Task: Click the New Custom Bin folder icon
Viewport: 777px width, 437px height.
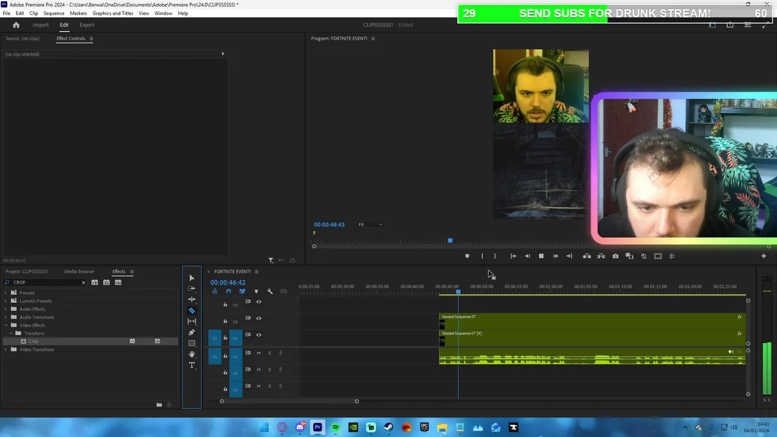Action: click(x=159, y=405)
